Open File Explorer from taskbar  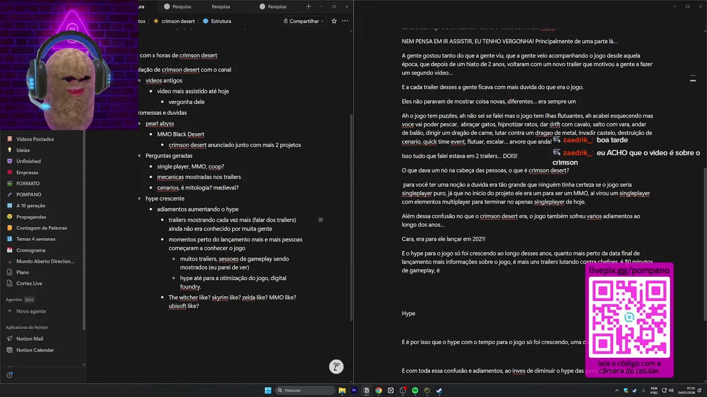click(342, 390)
